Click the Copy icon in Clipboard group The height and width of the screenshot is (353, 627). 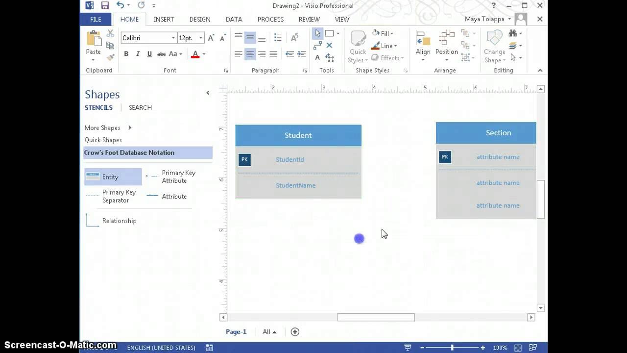click(x=110, y=46)
